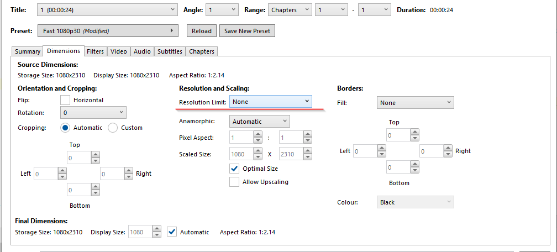Select Automatic cropping radio button
The width and height of the screenshot is (557, 252).
[x=65, y=128]
